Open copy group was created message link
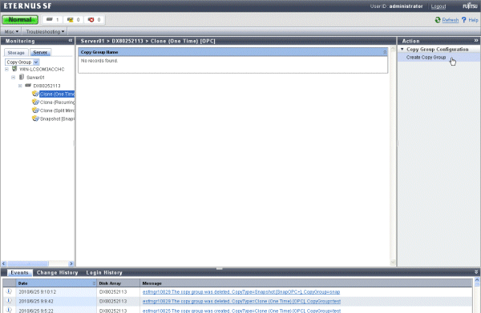481x313 pixels. (241, 311)
